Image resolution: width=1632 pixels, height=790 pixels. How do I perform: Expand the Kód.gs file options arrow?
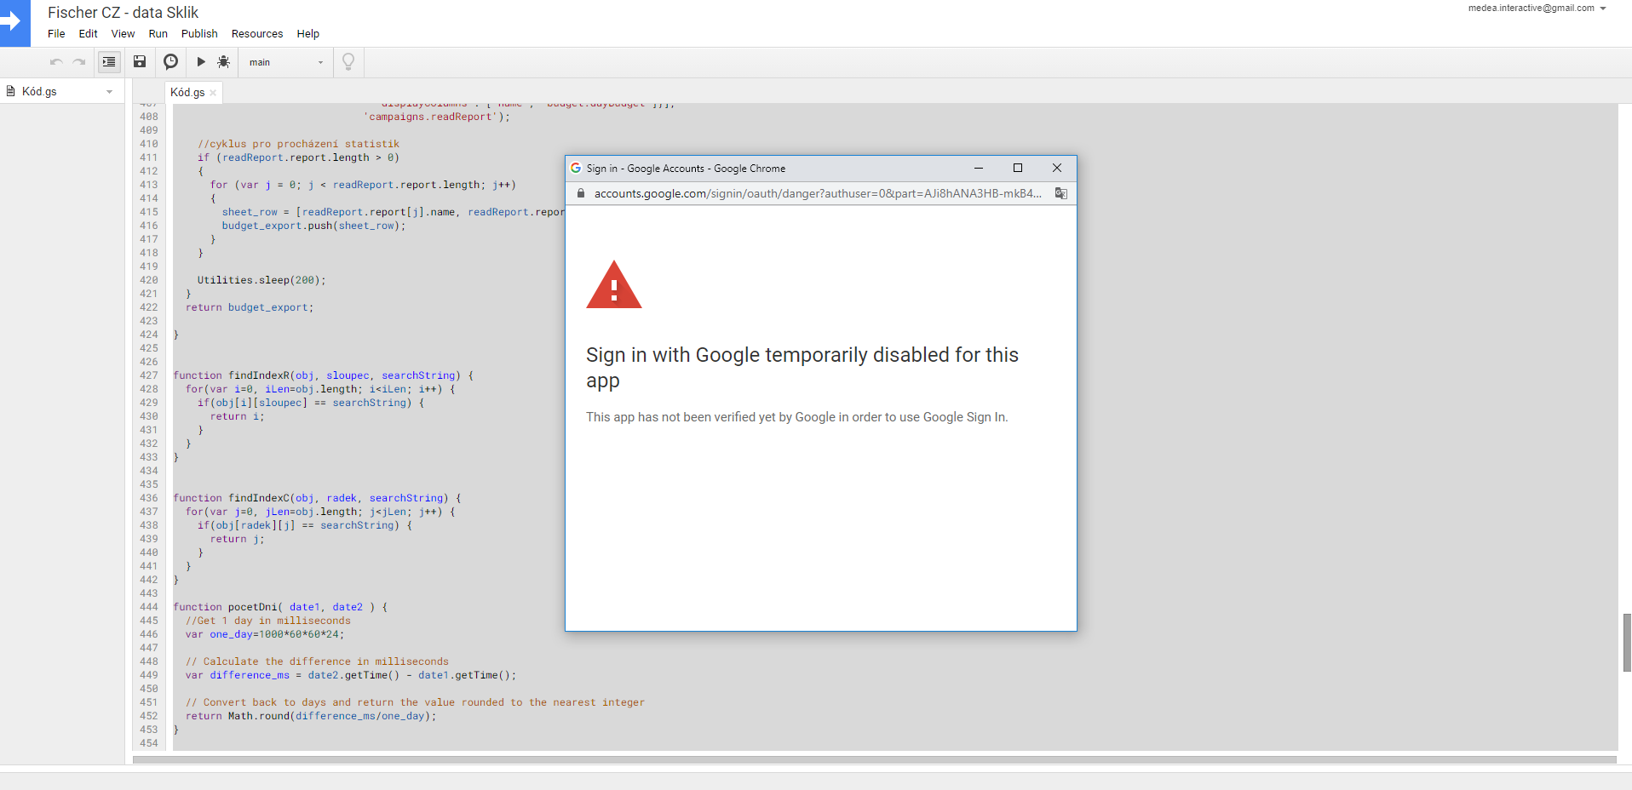click(x=109, y=92)
